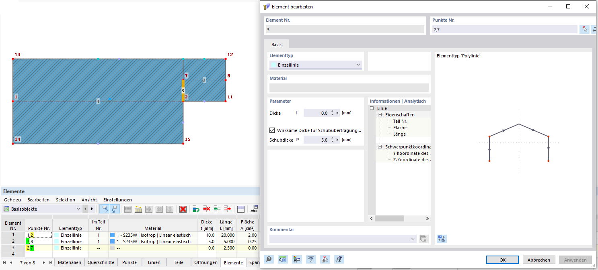This screenshot has height=270, width=598.
Task: Switch to the Öffnungen tab
Action: tap(205, 262)
